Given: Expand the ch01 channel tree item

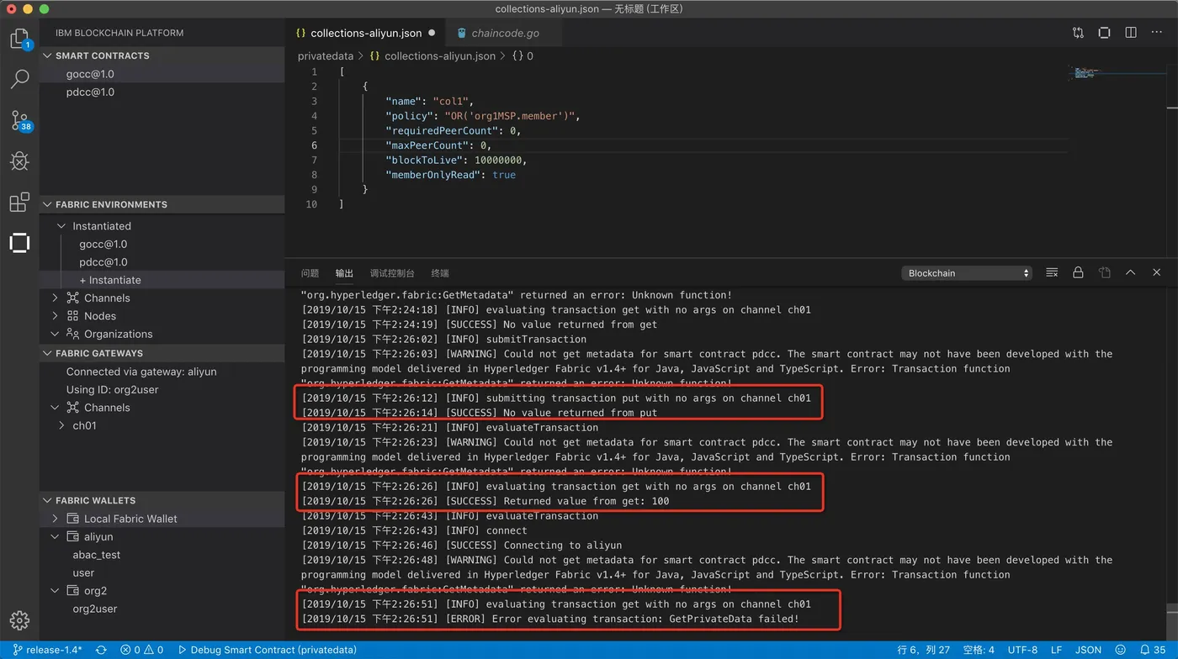Looking at the screenshot, I should [61, 425].
